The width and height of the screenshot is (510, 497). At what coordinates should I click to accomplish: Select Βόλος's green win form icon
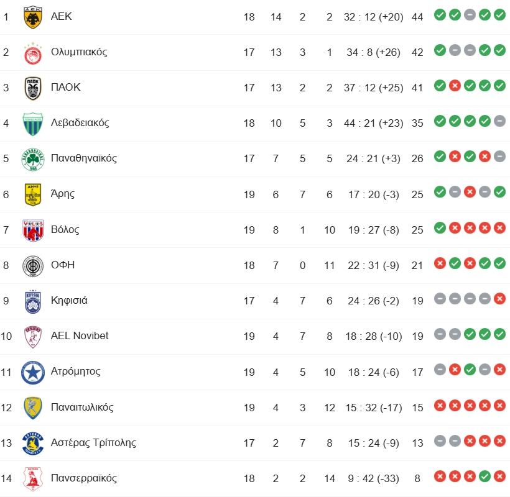440,228
